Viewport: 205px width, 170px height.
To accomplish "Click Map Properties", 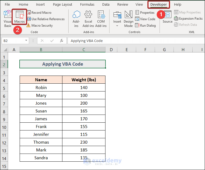I will 187,12.
